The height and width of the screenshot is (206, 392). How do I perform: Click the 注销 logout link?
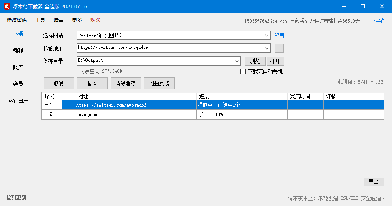pos(379,21)
